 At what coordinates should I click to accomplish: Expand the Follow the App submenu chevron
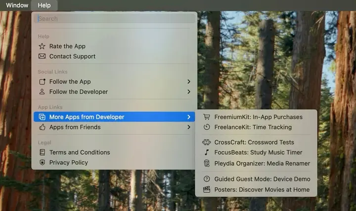point(189,81)
